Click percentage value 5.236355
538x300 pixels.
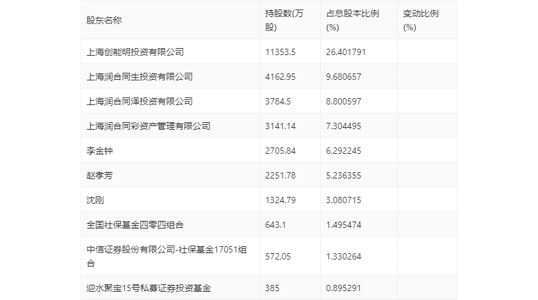coord(344,175)
